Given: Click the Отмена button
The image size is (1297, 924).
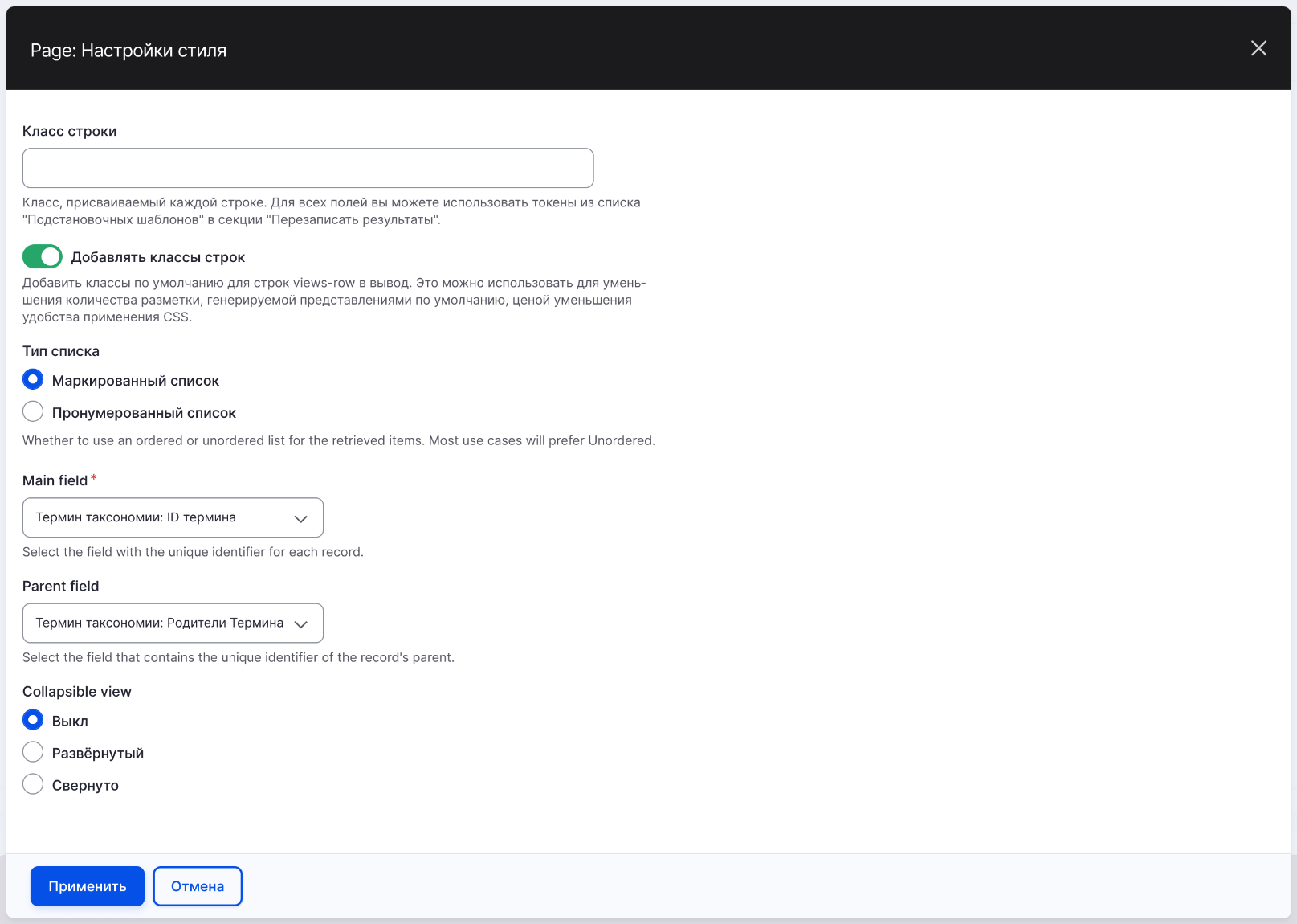Looking at the screenshot, I should tap(198, 886).
